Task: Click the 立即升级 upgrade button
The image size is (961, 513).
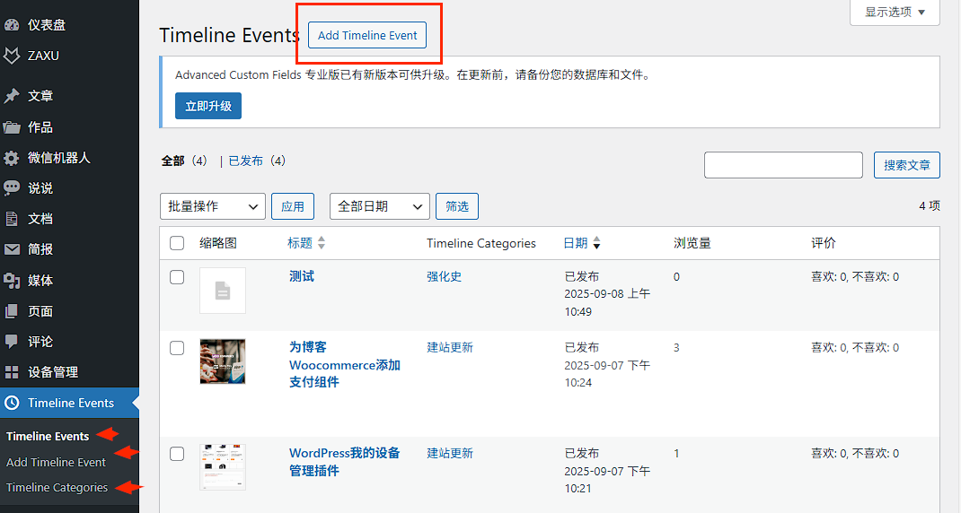Action: pyautogui.click(x=208, y=106)
